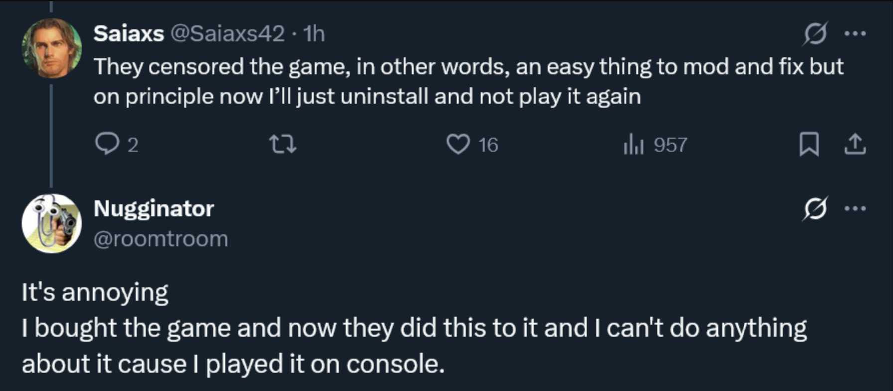This screenshot has height=391, width=893.
Task: Open the Saiaxs profile picture
Action: coord(52,48)
